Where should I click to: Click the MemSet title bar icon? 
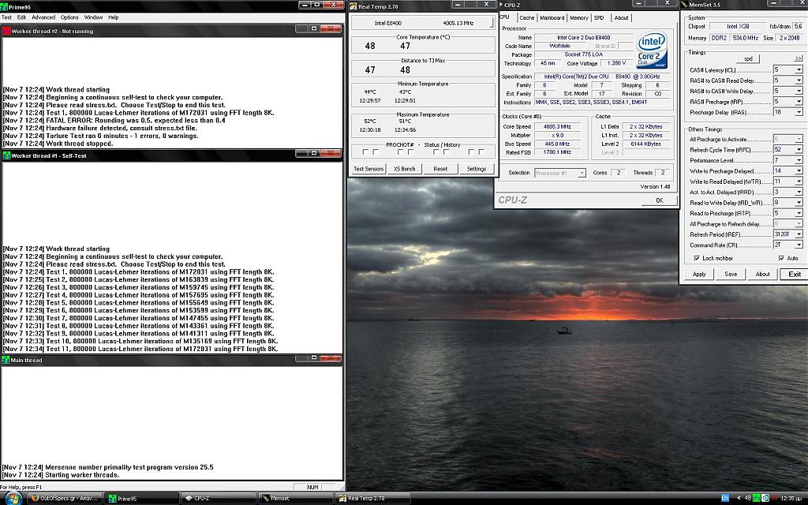[684, 5]
